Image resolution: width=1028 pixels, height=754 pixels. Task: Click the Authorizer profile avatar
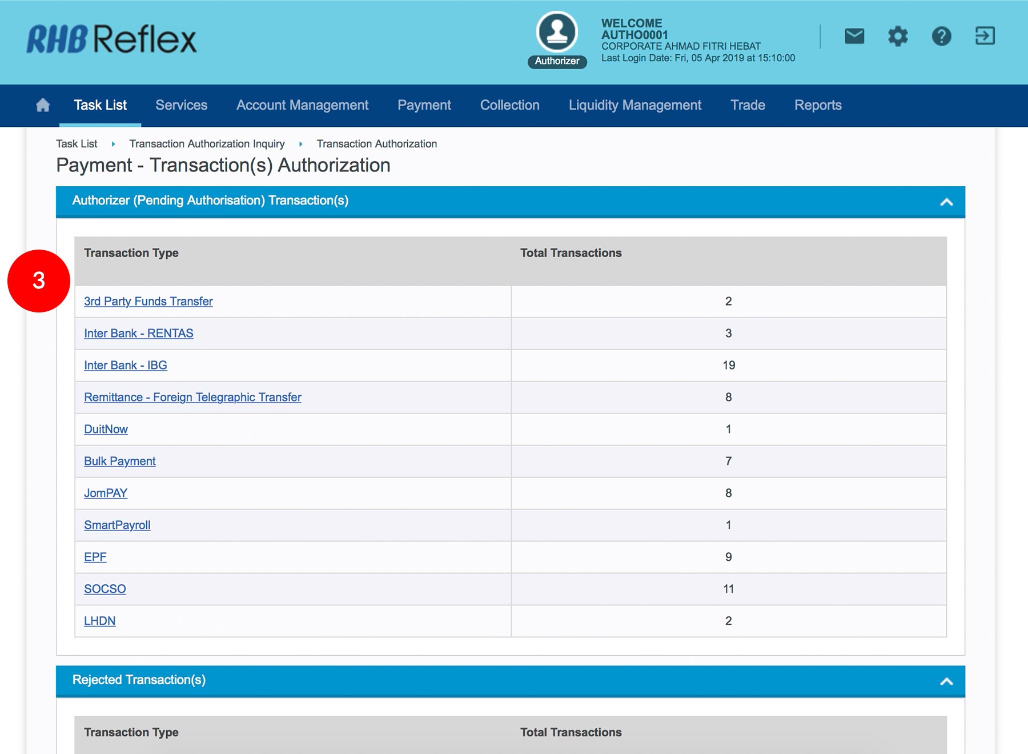coord(557,32)
